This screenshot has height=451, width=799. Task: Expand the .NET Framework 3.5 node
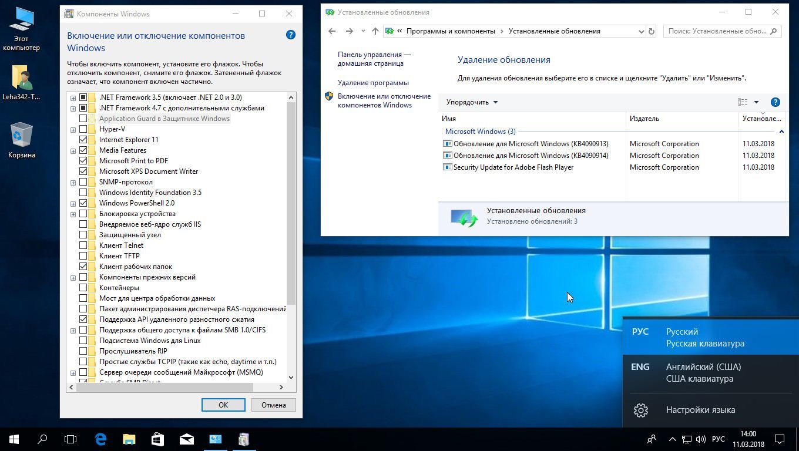73,97
